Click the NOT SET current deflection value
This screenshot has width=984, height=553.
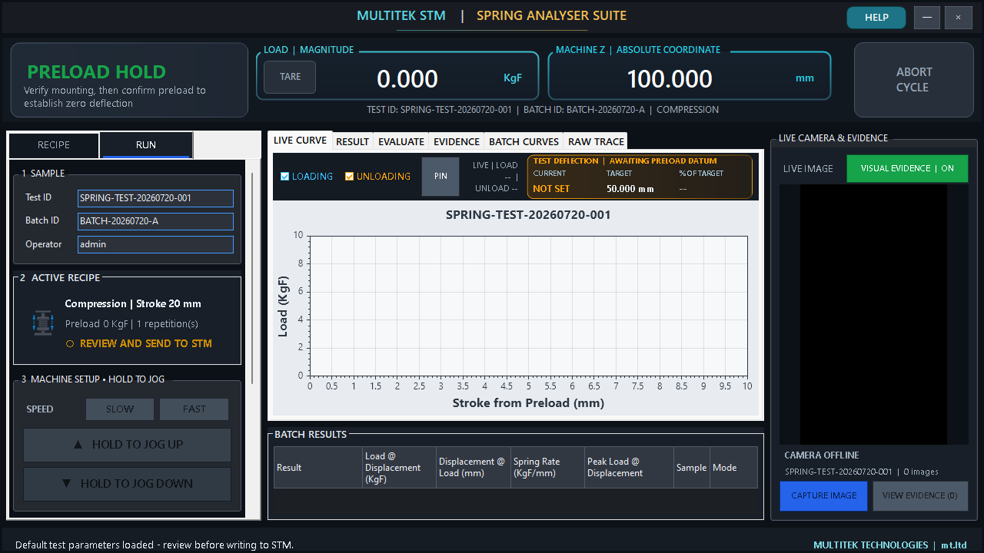(x=551, y=189)
